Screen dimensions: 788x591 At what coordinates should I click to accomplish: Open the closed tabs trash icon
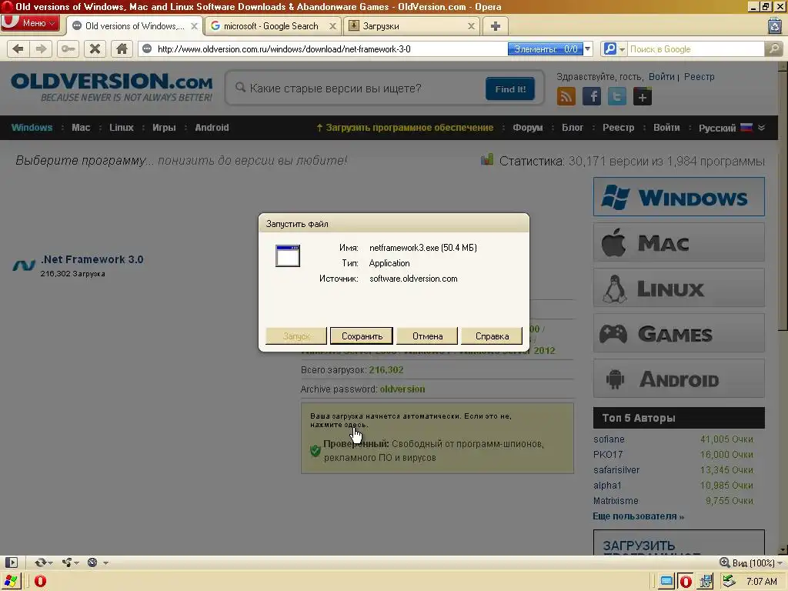pyautogui.click(x=775, y=25)
